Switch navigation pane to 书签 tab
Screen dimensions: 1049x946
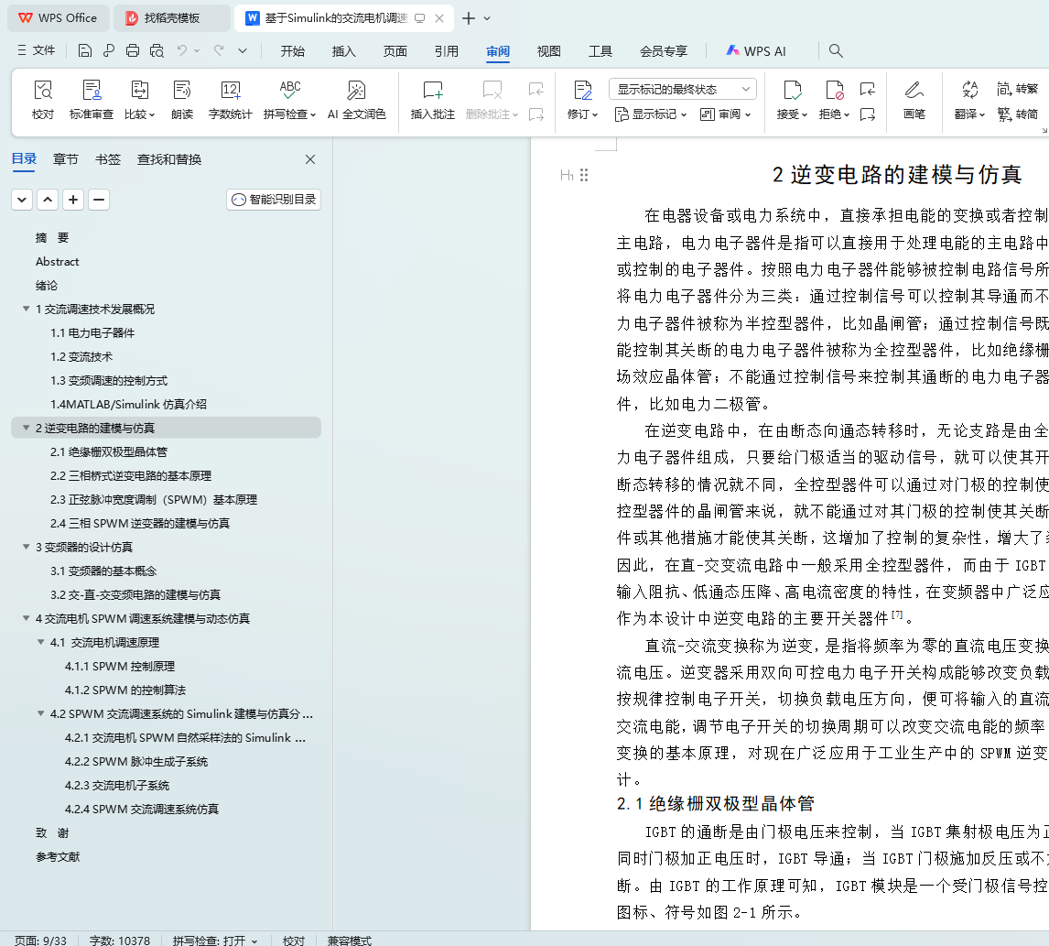coord(108,159)
